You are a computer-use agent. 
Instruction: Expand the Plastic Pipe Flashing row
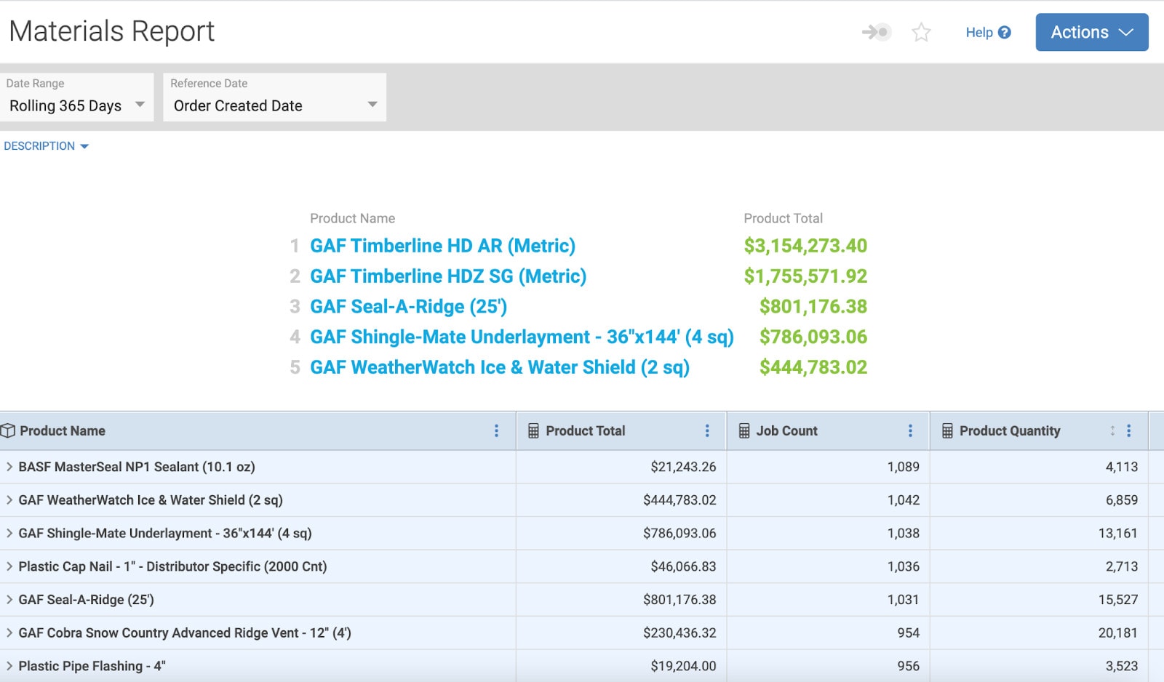9,665
